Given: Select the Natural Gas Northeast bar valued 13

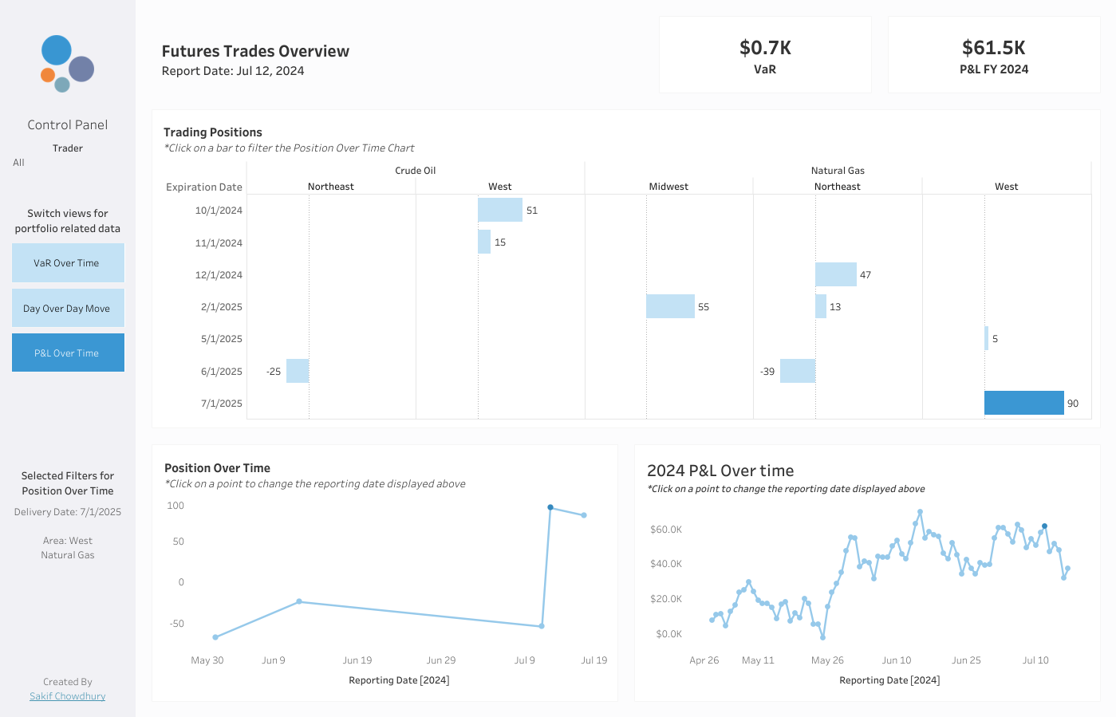Looking at the screenshot, I should pos(821,306).
